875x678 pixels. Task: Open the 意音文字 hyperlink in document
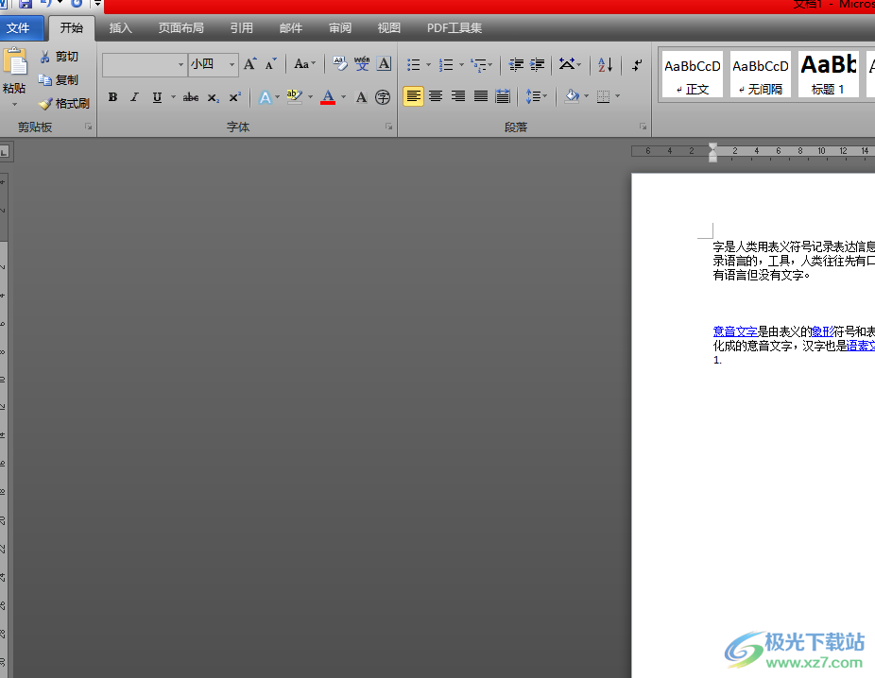735,331
